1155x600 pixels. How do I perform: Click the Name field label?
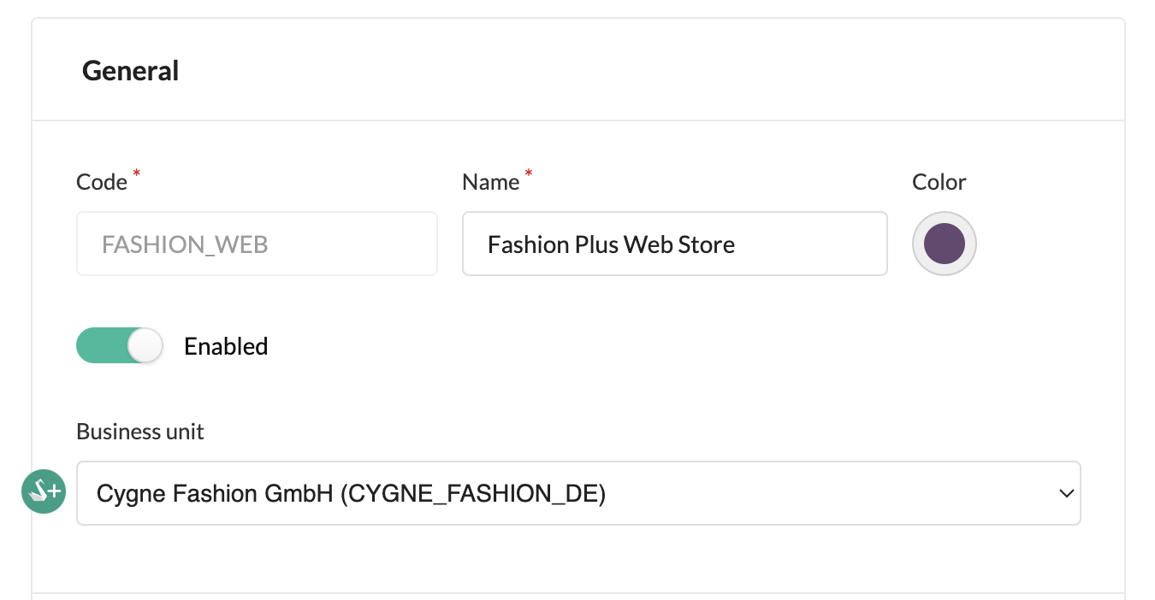pyautogui.click(x=491, y=182)
